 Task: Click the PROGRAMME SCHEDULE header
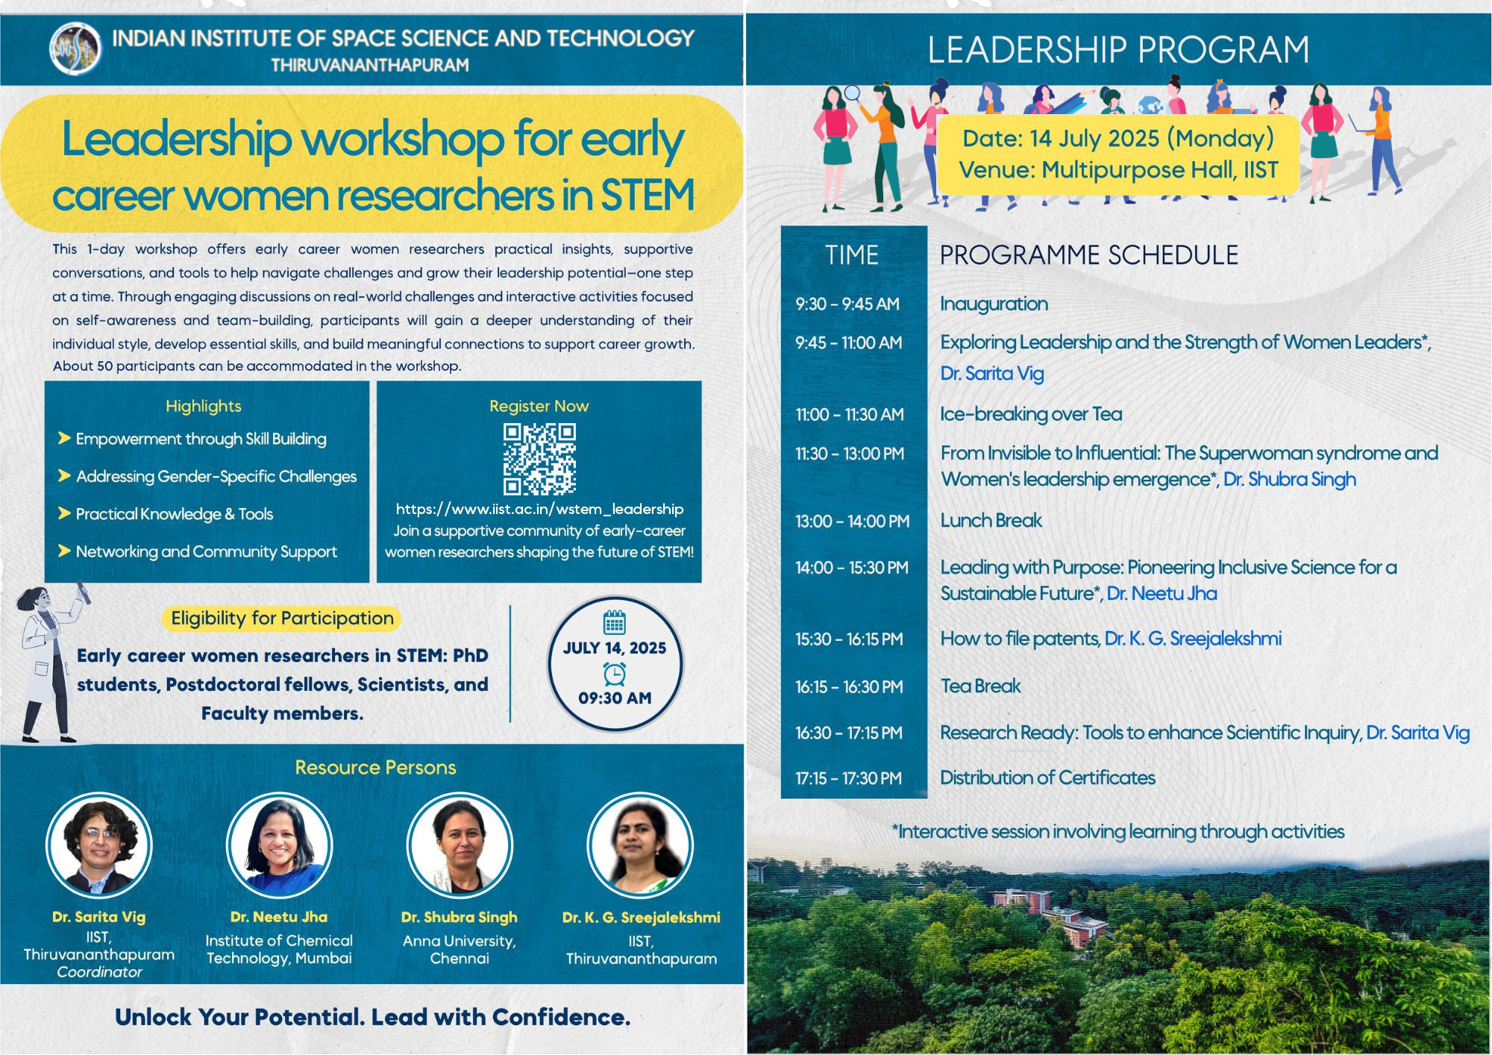(x=1088, y=255)
